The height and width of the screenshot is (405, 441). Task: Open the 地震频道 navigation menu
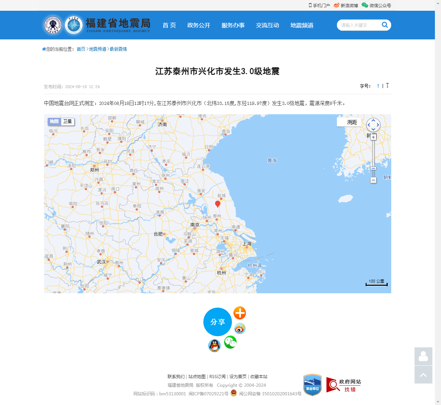pyautogui.click(x=301, y=25)
